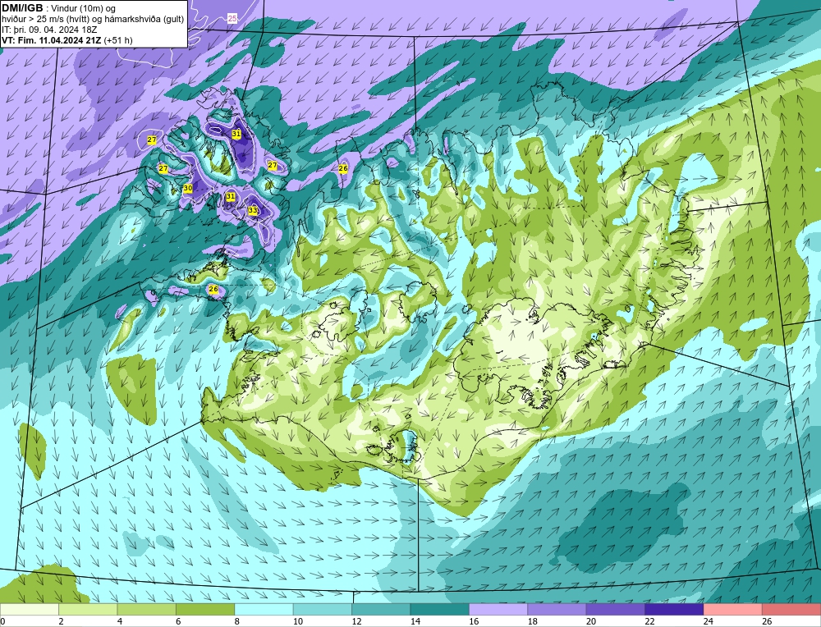Click the 'IT: þri. 09. 04. 2024 18Z' line
Screen dimensions: 821x627
[48, 30]
